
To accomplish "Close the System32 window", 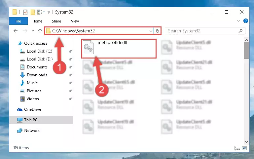I will (x=242, y=12).
